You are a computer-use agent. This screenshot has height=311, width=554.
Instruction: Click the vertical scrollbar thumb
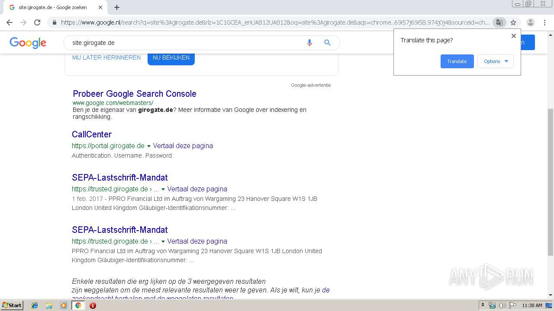pos(551,181)
